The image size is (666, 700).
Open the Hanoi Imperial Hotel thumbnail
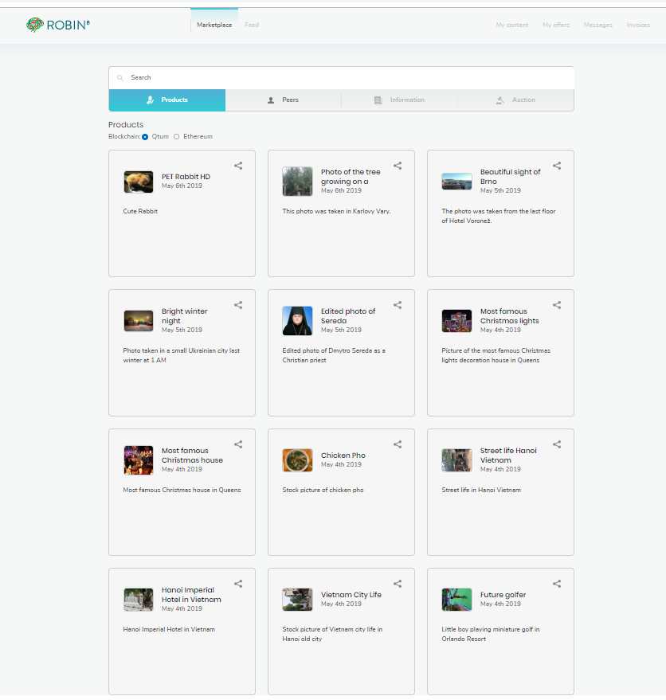pyautogui.click(x=139, y=599)
